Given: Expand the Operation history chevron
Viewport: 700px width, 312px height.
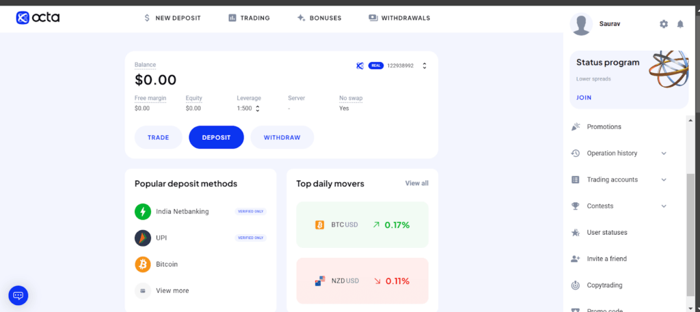Looking at the screenshot, I should [x=664, y=154].
